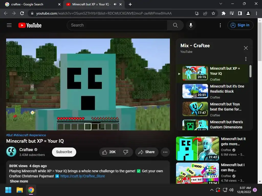Open 'Minecraft but I can Buy…' recommendation
Image resolution: width=262 pixels, height=196 pixels.
point(214,173)
